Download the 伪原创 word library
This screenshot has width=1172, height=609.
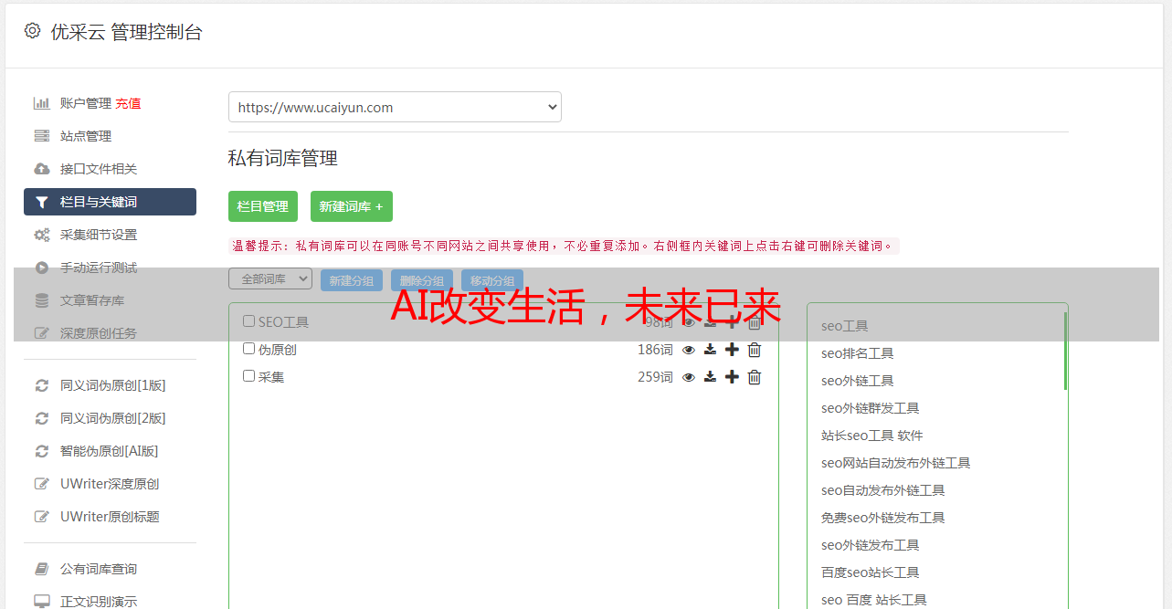click(710, 350)
